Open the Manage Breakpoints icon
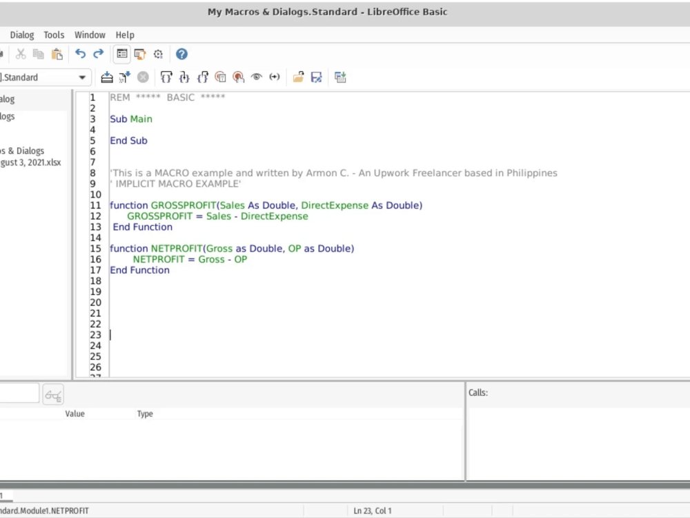Image resolution: width=690 pixels, height=518 pixels. tap(239, 77)
